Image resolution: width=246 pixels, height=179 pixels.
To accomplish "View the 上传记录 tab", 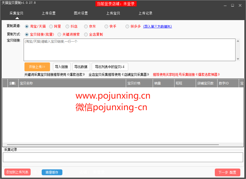I will point(145,13).
